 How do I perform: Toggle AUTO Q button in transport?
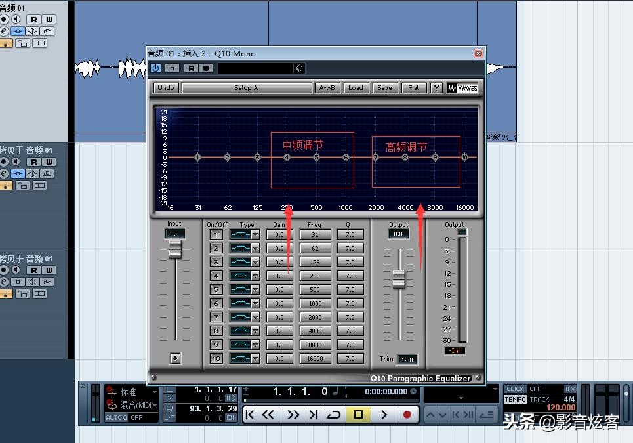(116, 418)
